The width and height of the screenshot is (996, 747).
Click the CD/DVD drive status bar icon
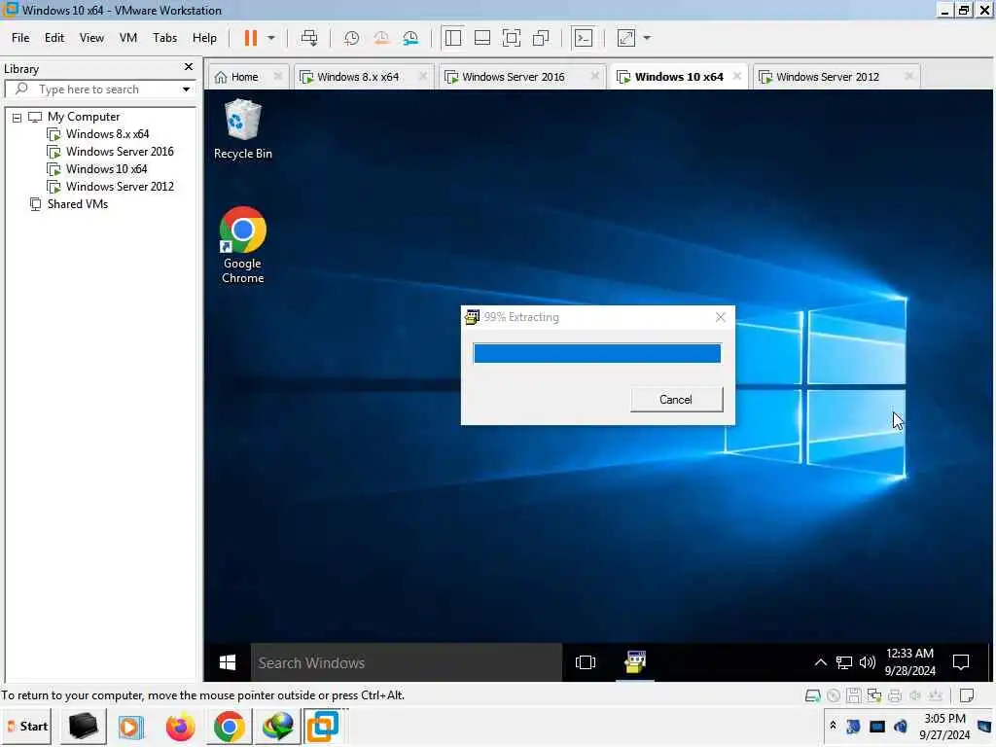[x=834, y=696]
